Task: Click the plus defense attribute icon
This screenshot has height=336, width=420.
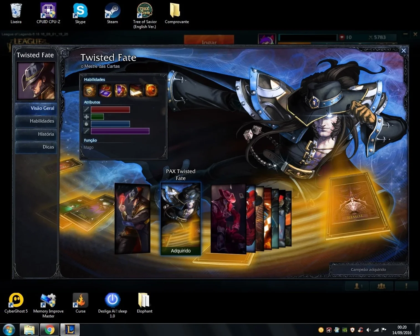Action: [x=86, y=117]
